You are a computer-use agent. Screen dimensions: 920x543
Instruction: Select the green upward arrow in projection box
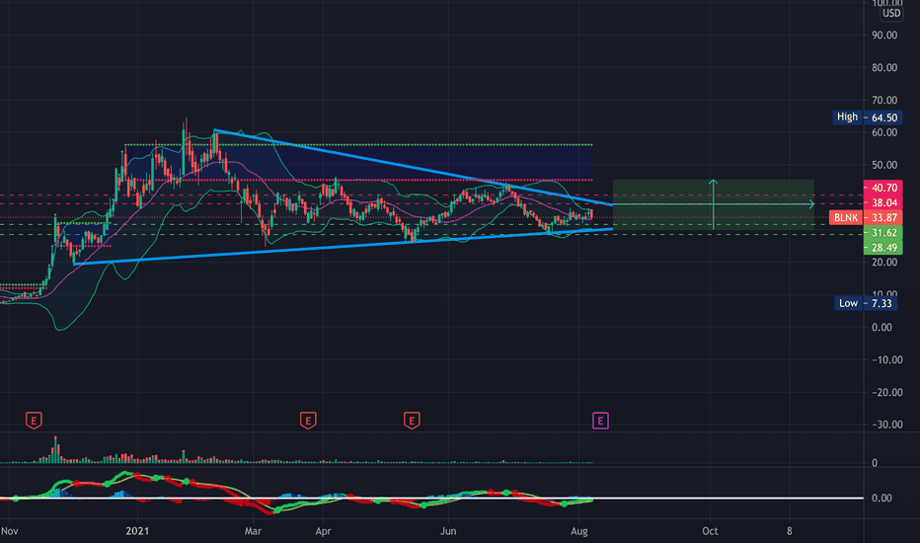[713, 203]
